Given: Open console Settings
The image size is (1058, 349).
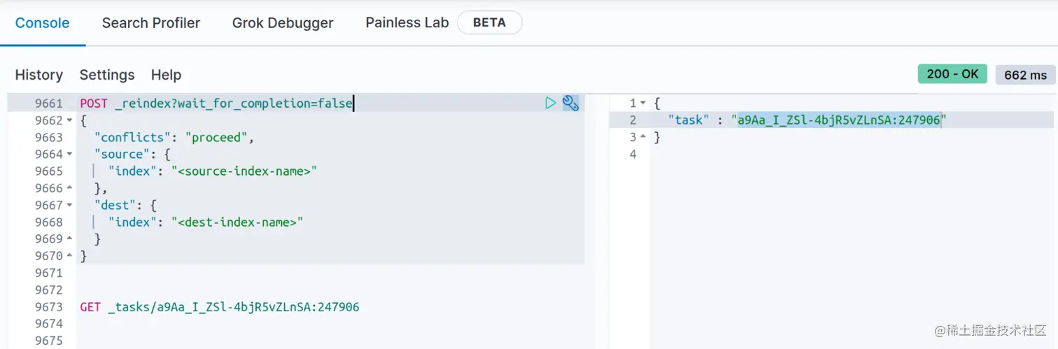Looking at the screenshot, I should click(x=107, y=75).
